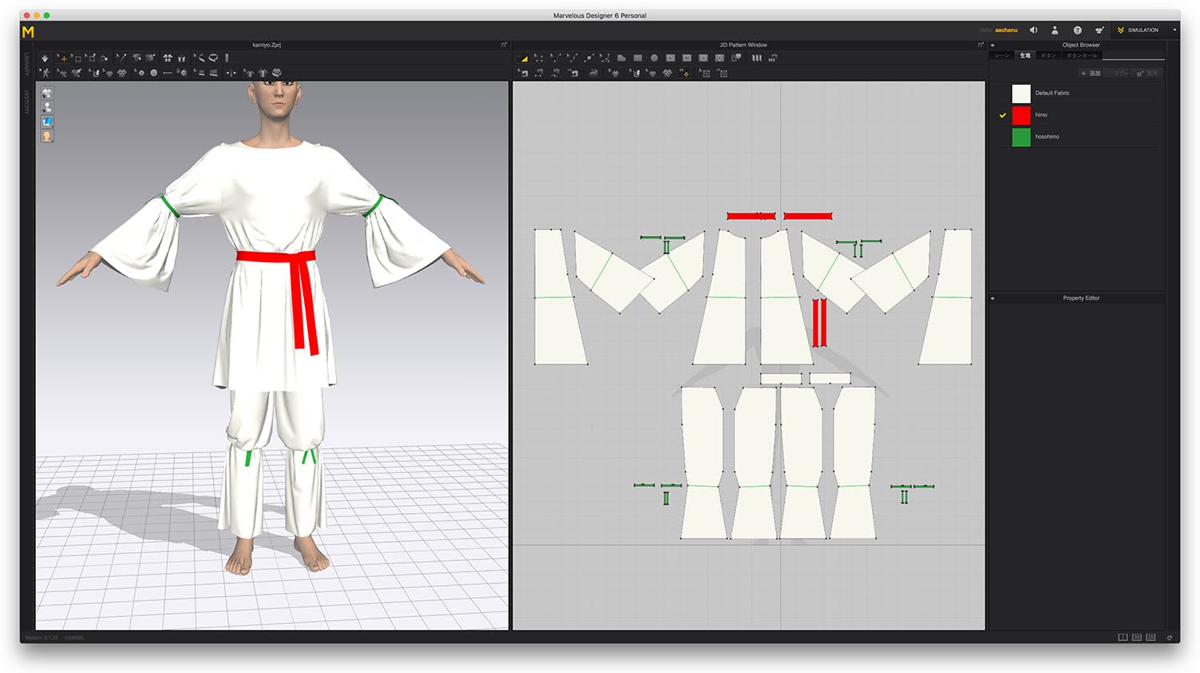Select the yellow Edit Pattern tool

pyautogui.click(x=522, y=58)
